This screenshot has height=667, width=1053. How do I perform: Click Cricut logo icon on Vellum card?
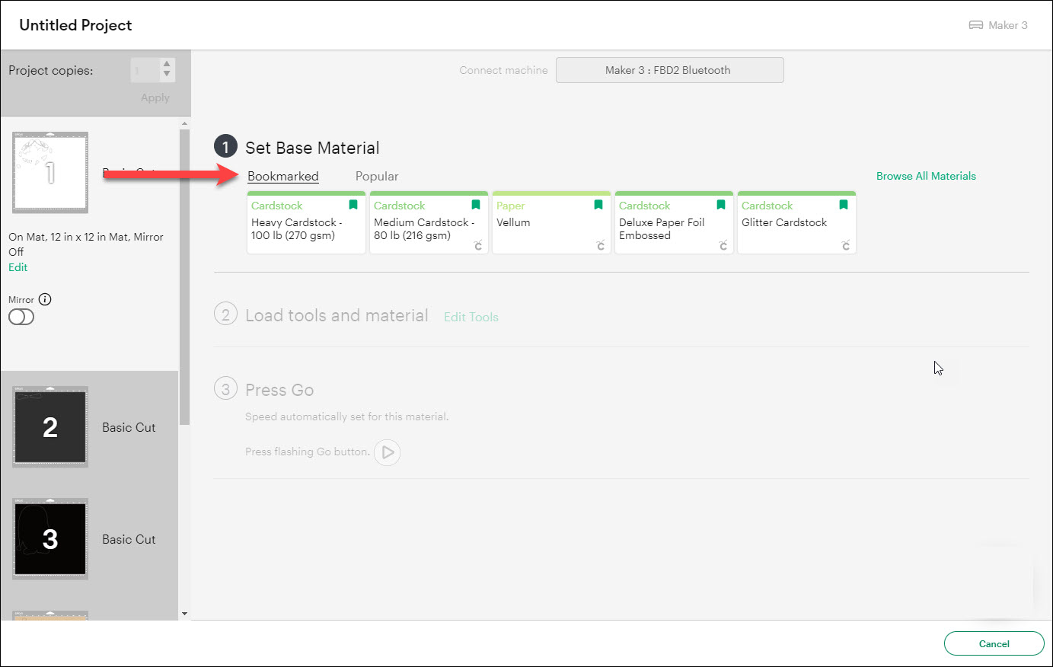click(601, 245)
